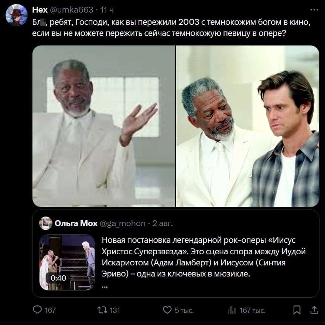Open the right image with two men
325x325 pixels.
tap(247, 126)
